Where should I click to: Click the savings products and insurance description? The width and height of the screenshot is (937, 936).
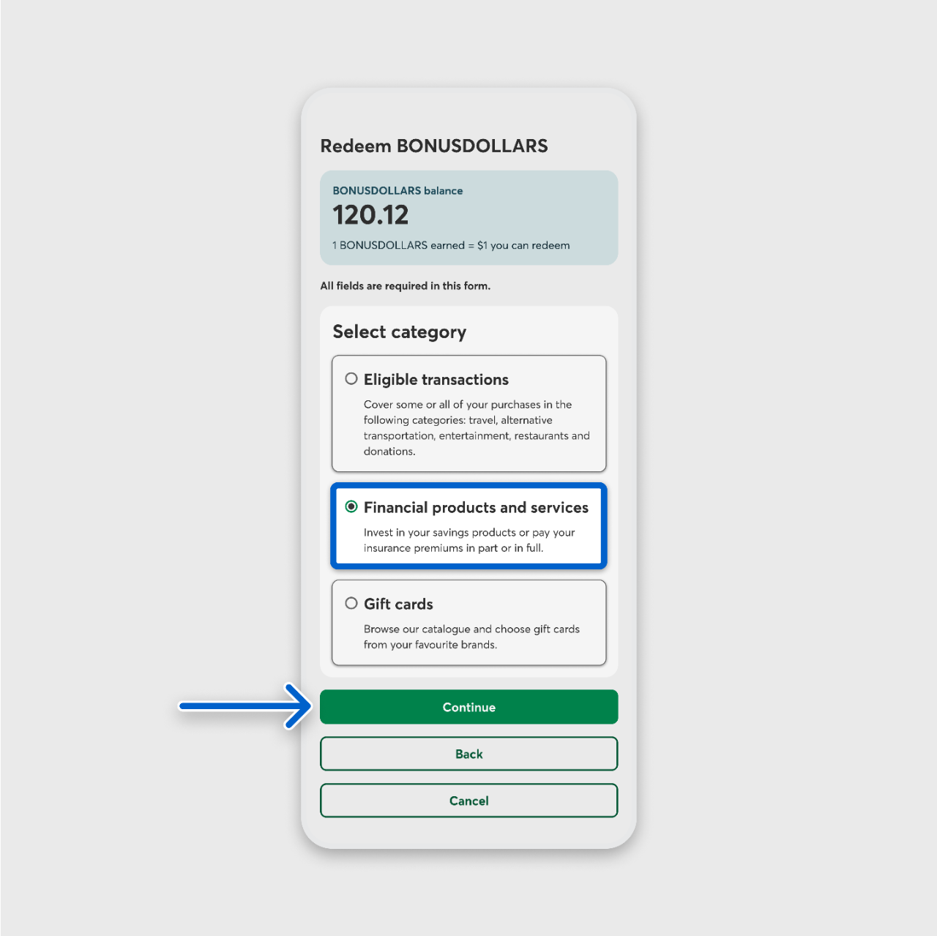pos(469,540)
